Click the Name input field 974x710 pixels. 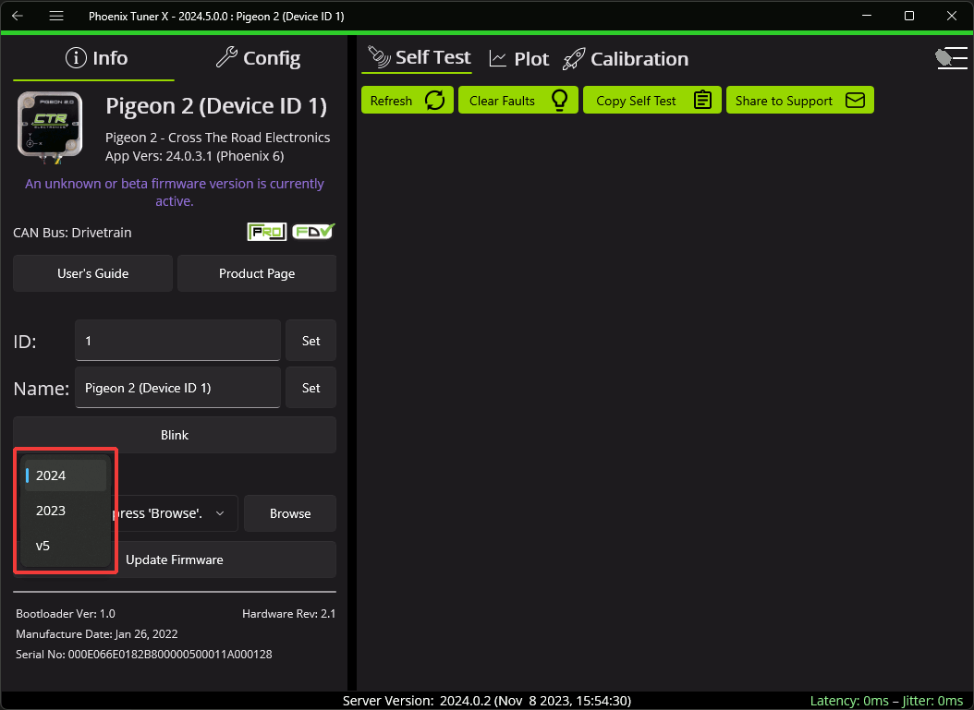tap(177, 387)
